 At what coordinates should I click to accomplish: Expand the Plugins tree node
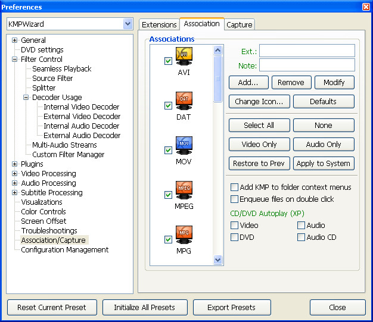click(x=14, y=164)
